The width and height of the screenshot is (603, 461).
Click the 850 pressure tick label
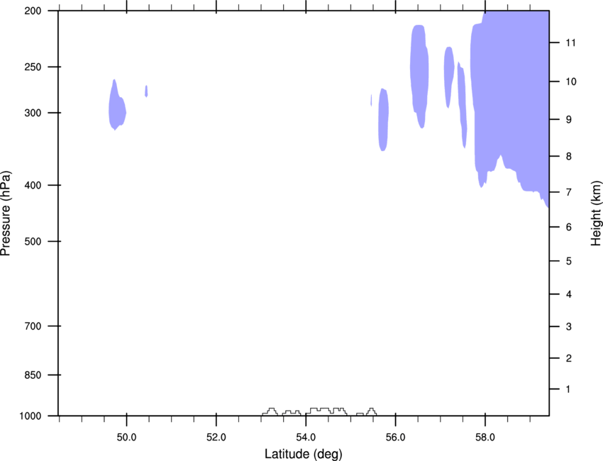click(x=33, y=375)
